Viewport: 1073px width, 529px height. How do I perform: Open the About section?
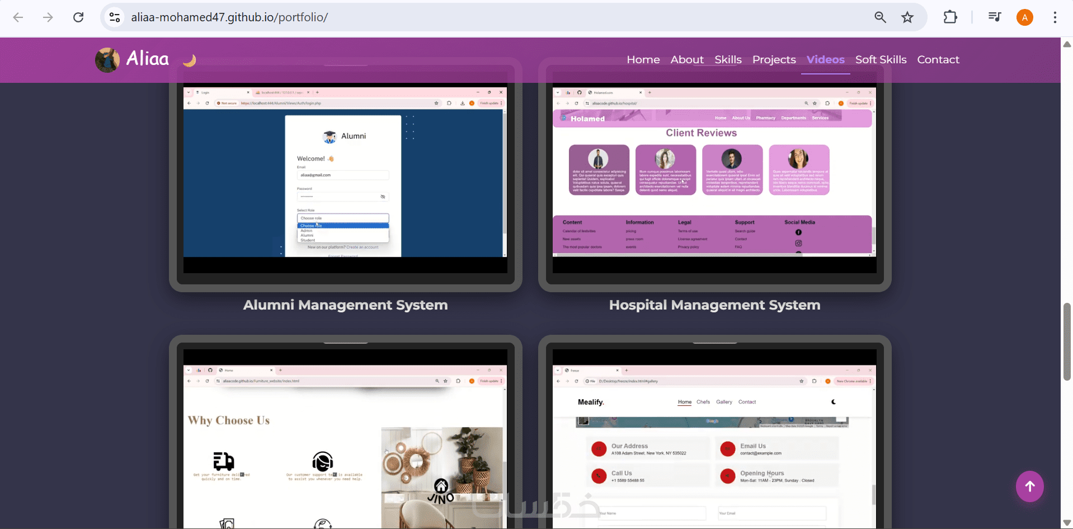(x=687, y=59)
